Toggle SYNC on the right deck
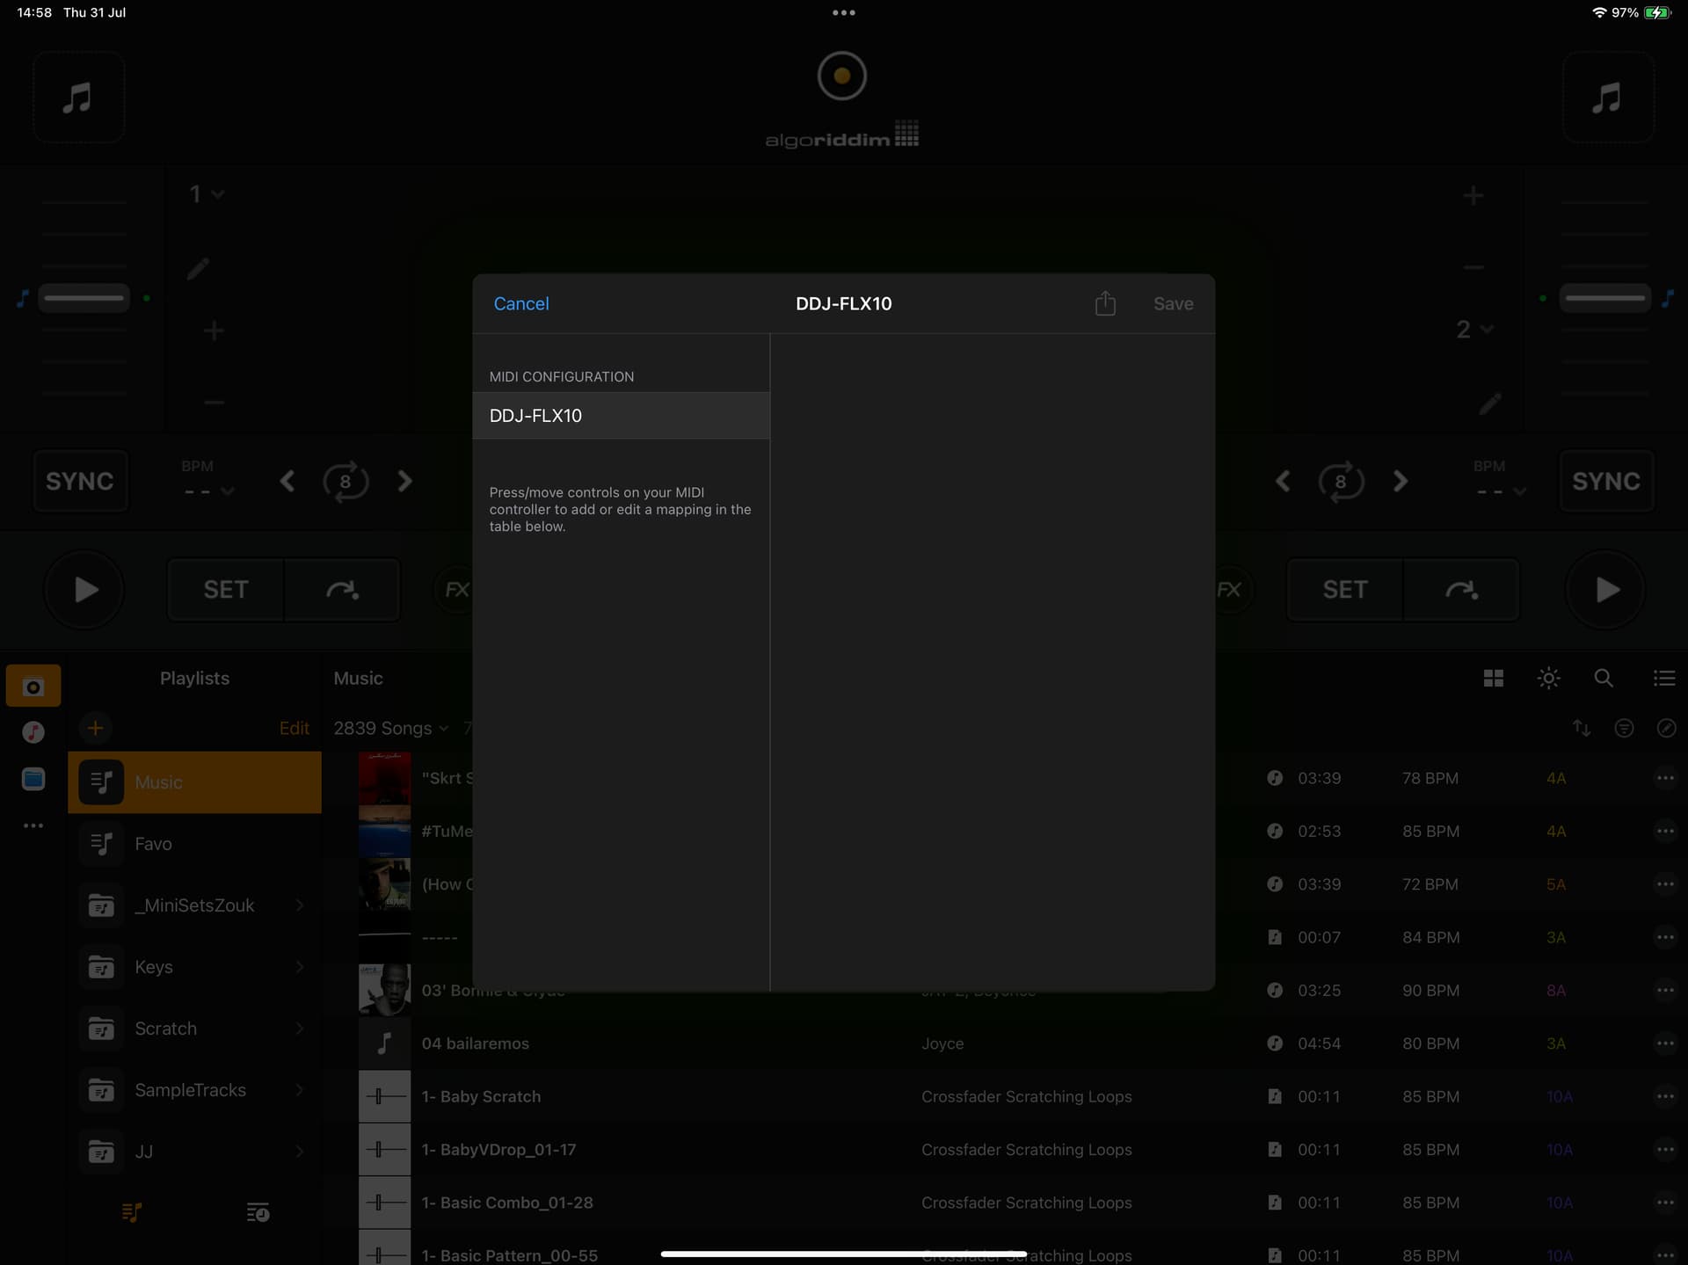 (x=1606, y=481)
